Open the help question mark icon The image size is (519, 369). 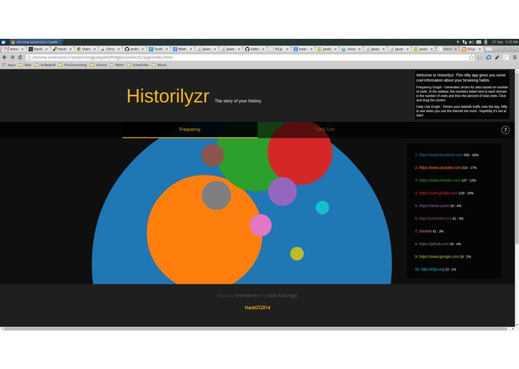coord(505,130)
